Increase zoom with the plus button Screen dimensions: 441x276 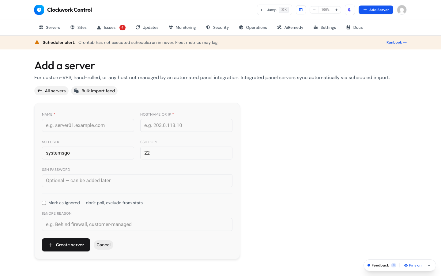pyautogui.click(x=336, y=10)
